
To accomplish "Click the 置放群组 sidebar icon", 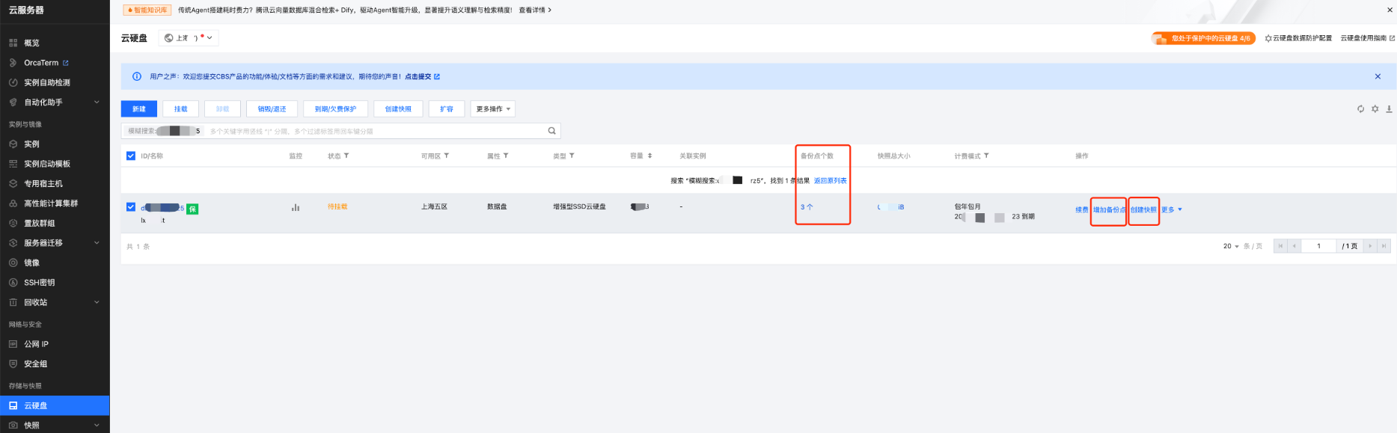I will coord(13,223).
